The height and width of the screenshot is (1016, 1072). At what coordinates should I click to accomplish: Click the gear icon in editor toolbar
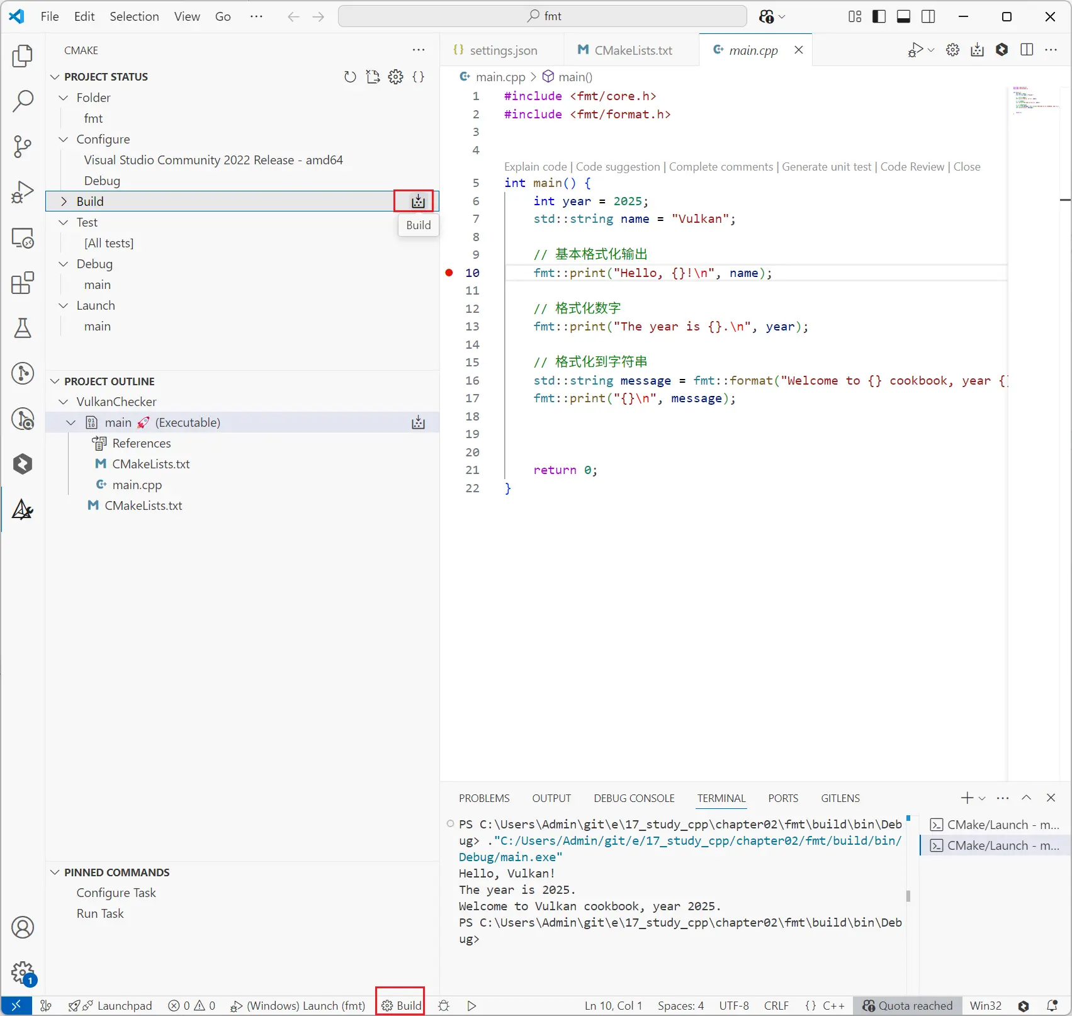[x=953, y=50]
